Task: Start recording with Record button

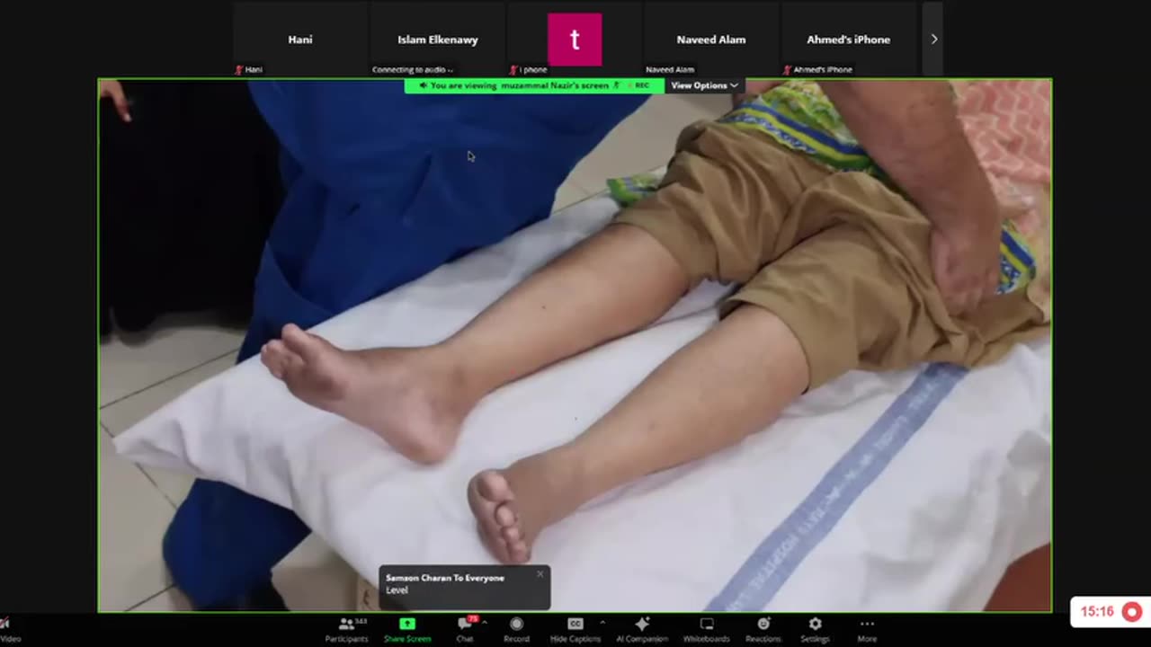Action: [x=516, y=629]
